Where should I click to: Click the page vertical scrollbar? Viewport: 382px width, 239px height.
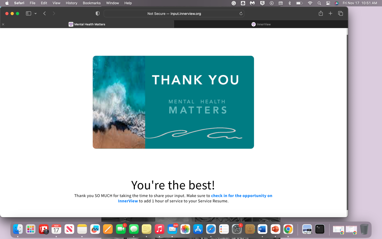coord(347,122)
